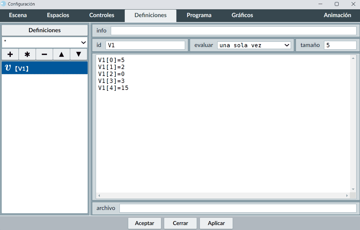Move definition up with up arrow
The image size is (360, 230).
coord(61,54)
